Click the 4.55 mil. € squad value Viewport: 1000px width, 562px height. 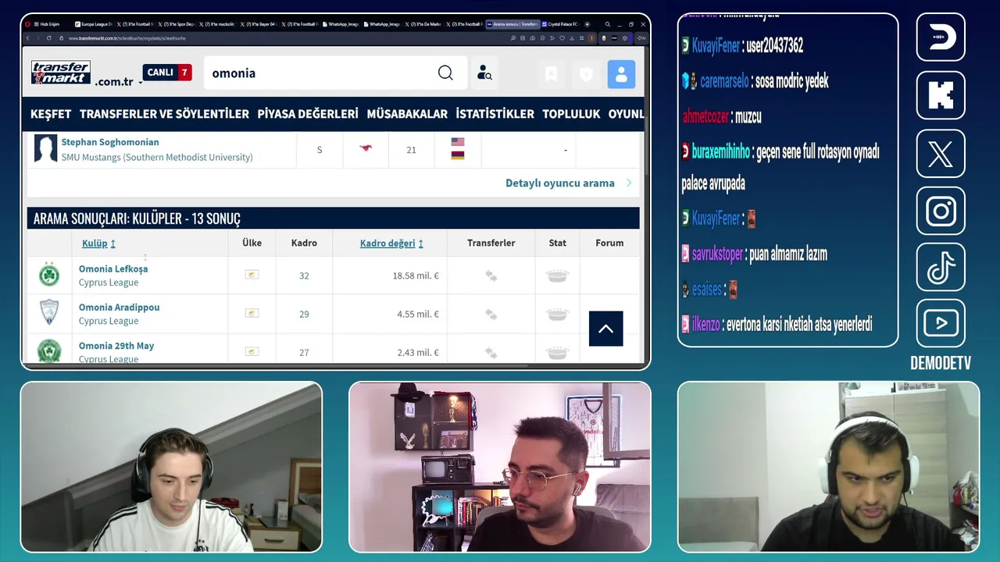[x=418, y=314]
